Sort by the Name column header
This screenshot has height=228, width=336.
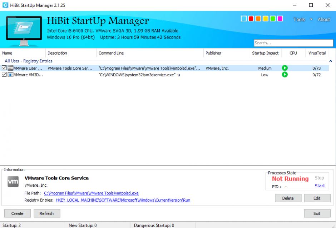[23, 53]
